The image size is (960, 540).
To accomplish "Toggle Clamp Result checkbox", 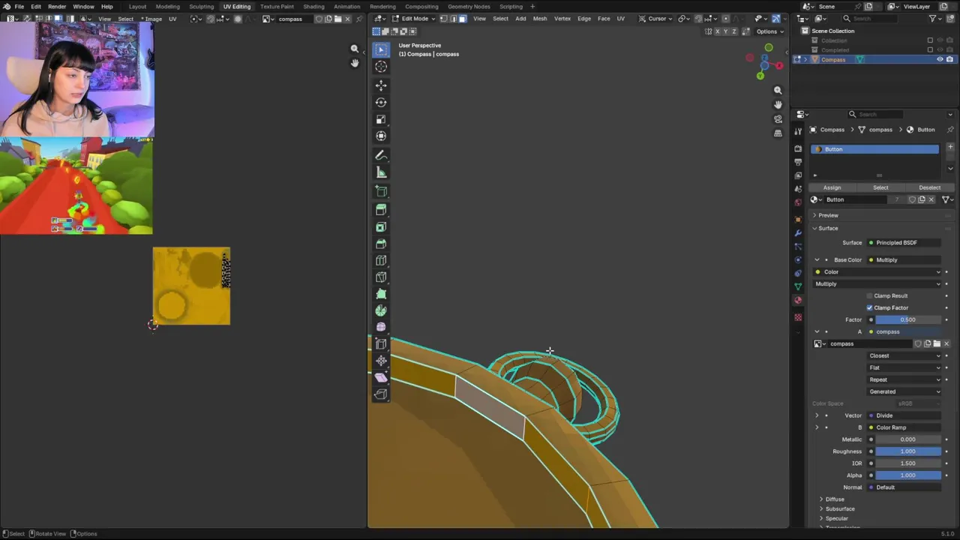I will (870, 295).
